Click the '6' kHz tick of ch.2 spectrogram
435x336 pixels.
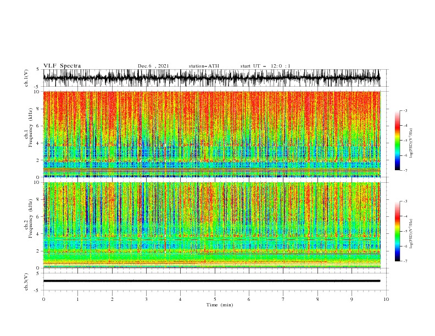click(x=38, y=217)
